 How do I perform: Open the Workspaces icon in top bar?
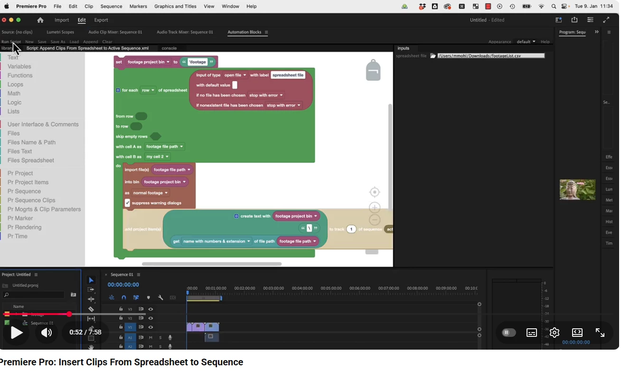[559, 20]
